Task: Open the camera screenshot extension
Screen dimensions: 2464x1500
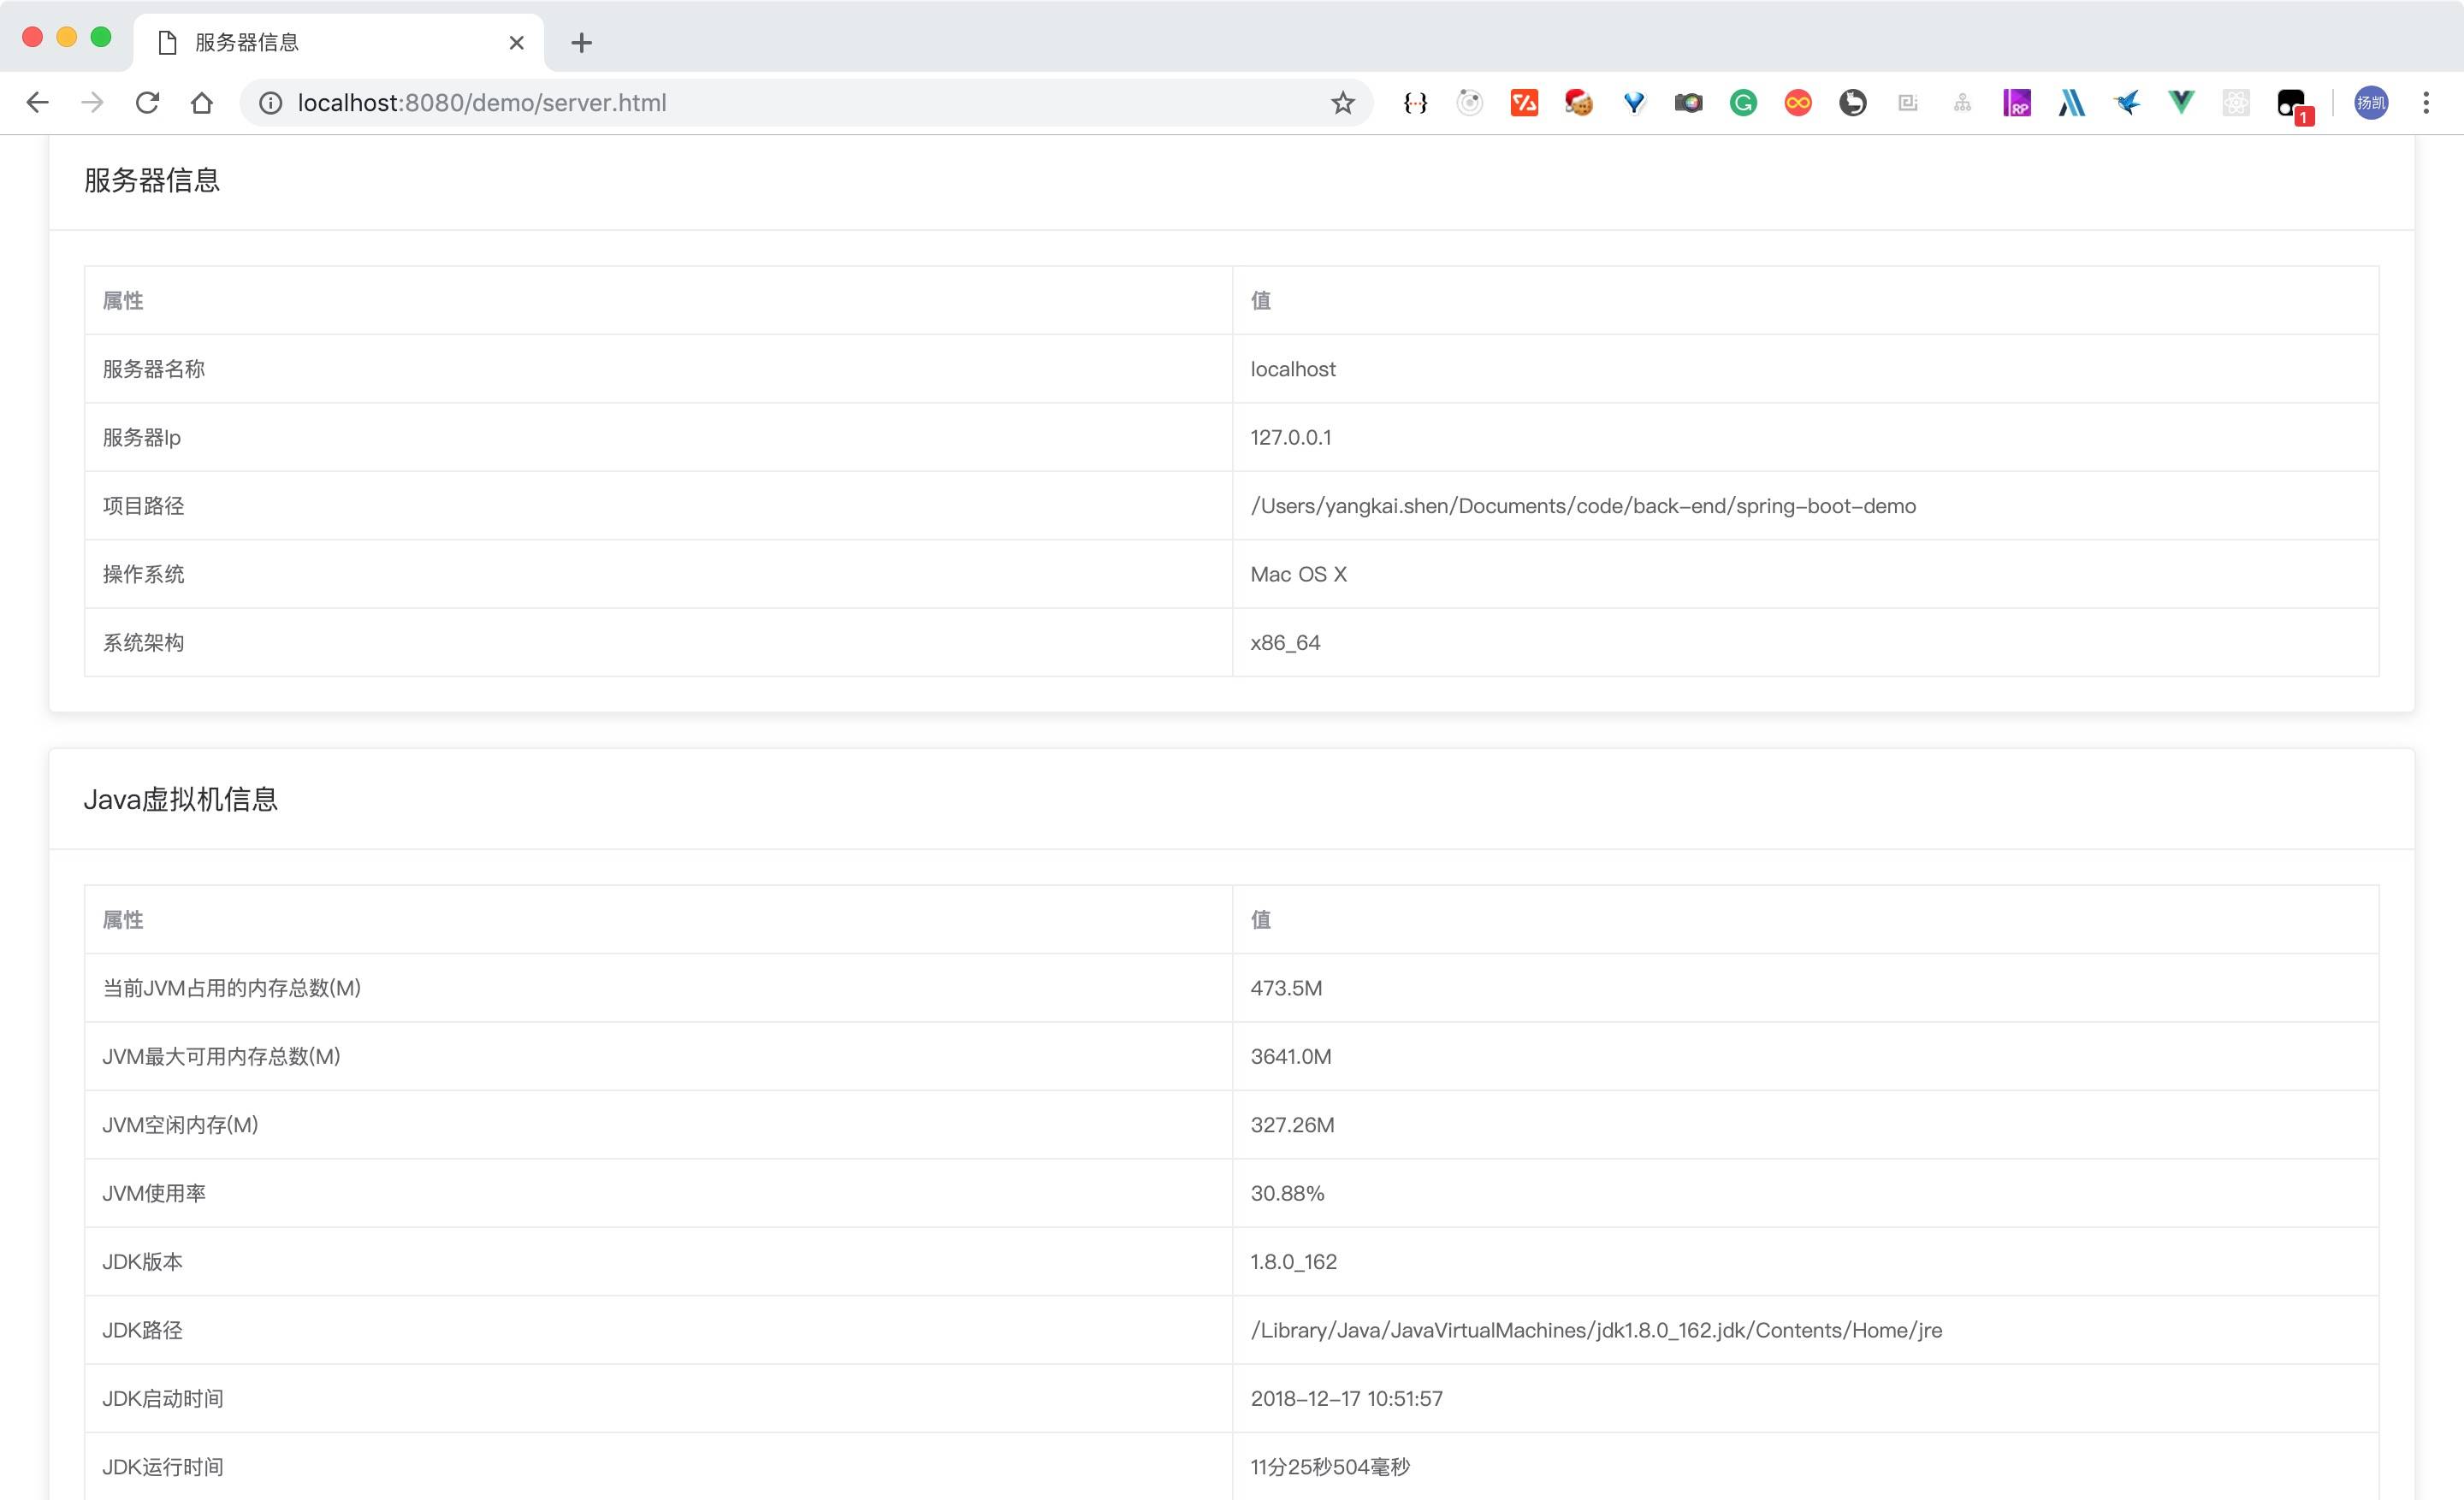Action: click(1688, 103)
